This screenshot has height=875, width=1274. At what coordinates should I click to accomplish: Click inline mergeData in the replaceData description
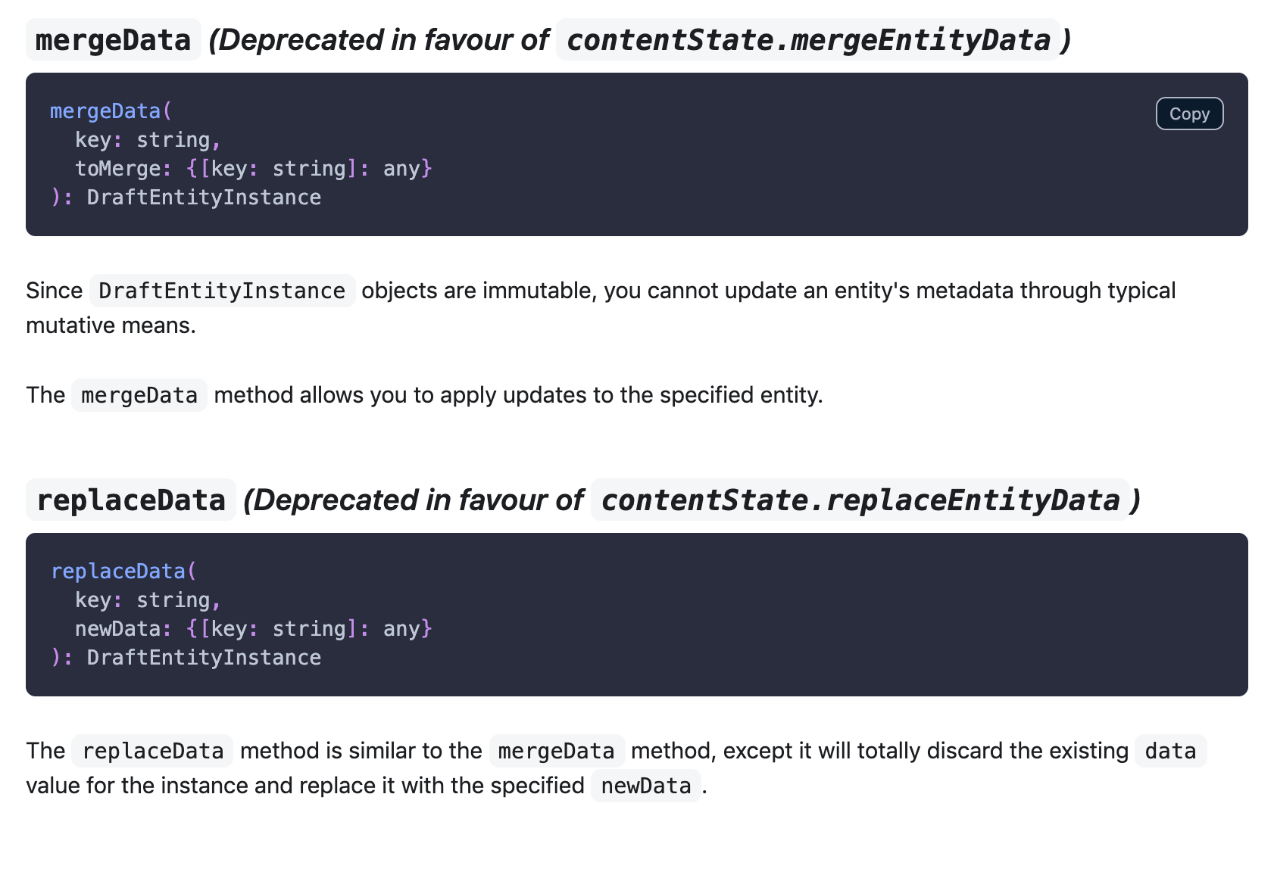(557, 751)
